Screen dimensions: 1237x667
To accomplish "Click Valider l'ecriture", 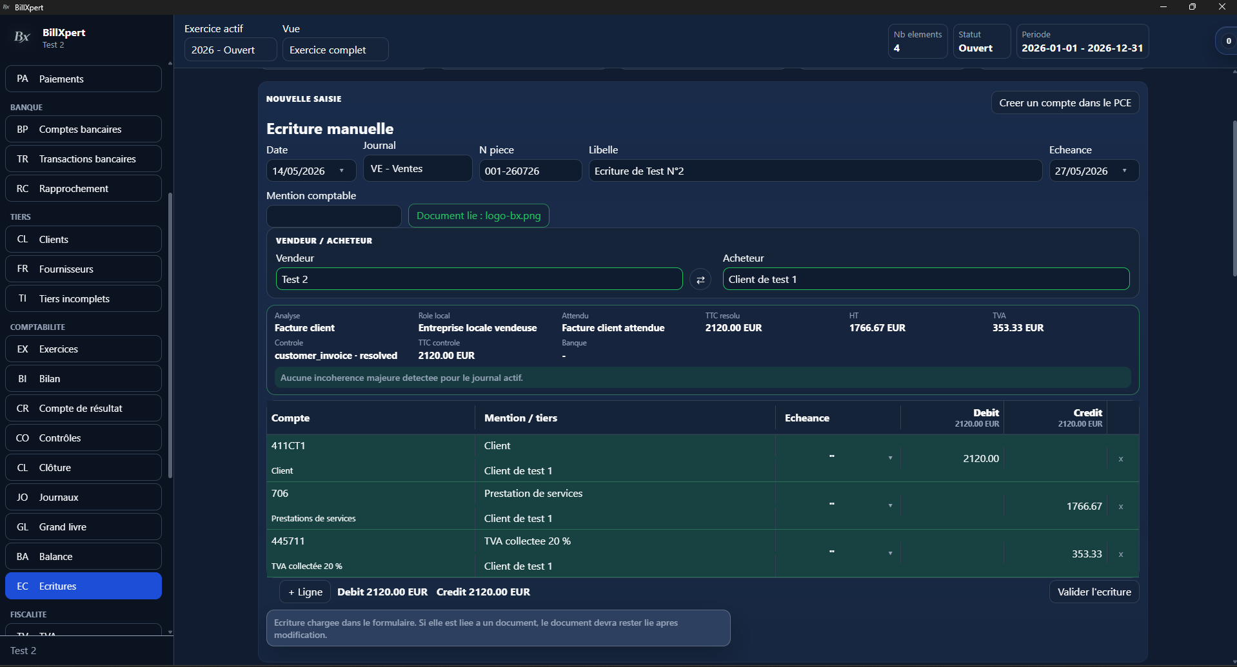I will click(x=1094, y=592).
